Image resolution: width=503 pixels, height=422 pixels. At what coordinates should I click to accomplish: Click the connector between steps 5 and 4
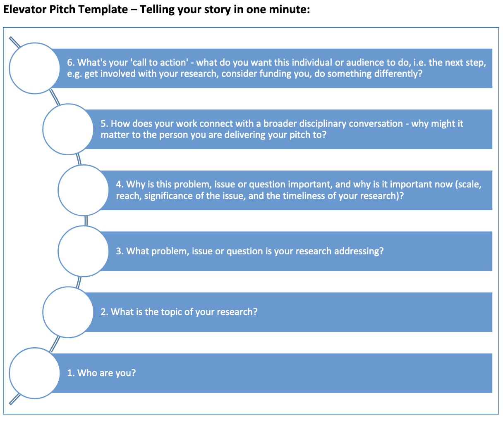(79, 160)
